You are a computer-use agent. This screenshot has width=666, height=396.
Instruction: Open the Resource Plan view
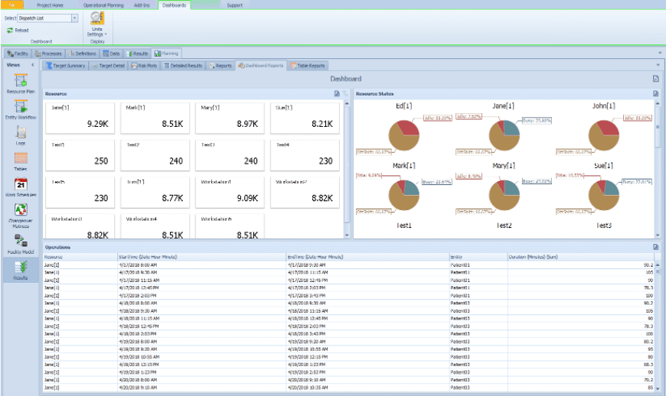pyautogui.click(x=21, y=82)
